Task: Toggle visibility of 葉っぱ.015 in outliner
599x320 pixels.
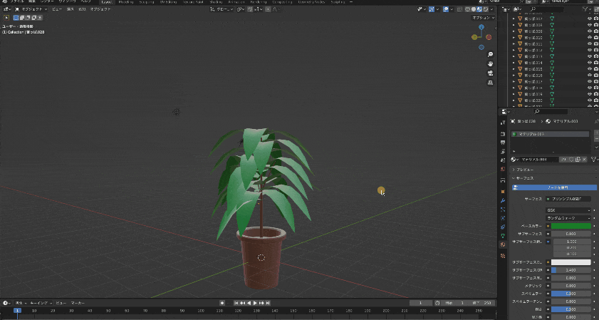Action: [x=589, y=69]
